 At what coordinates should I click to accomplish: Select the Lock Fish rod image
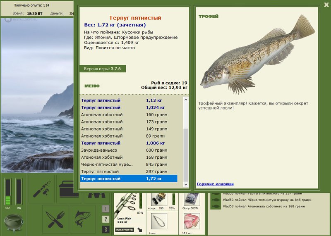126,205
